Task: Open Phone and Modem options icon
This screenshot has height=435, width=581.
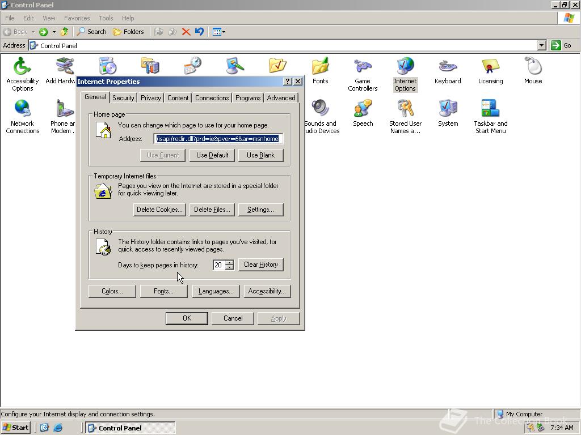Action: tap(62, 116)
